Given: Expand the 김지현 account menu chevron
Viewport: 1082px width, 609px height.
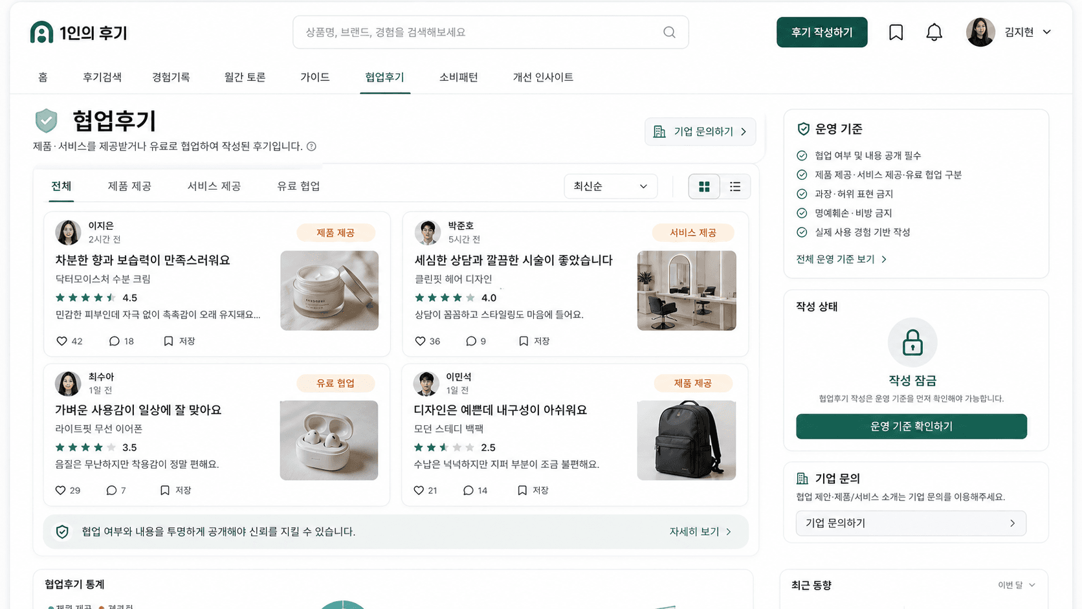Looking at the screenshot, I should click(1047, 32).
